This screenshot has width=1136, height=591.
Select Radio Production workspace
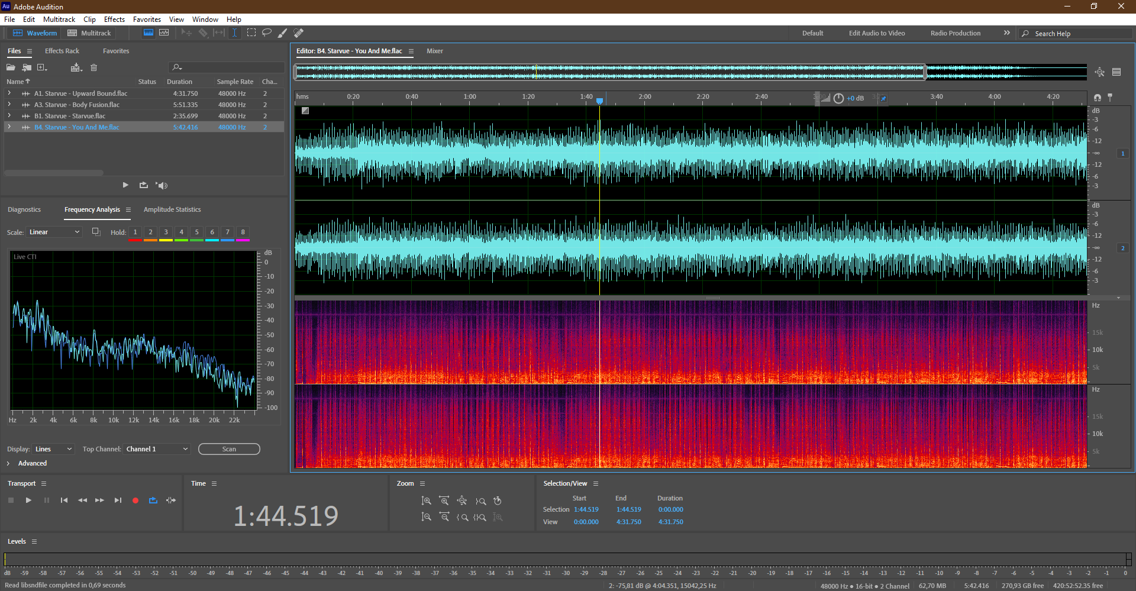point(955,33)
